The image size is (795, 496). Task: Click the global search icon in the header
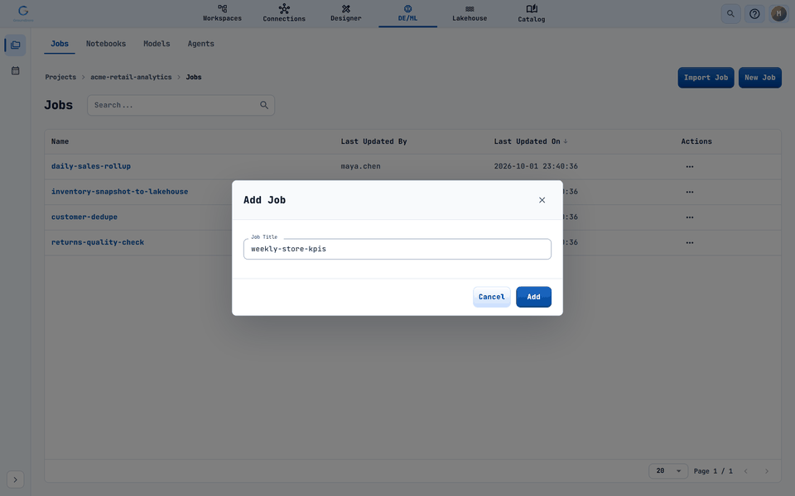730,14
